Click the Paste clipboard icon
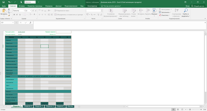 pos(4,11)
